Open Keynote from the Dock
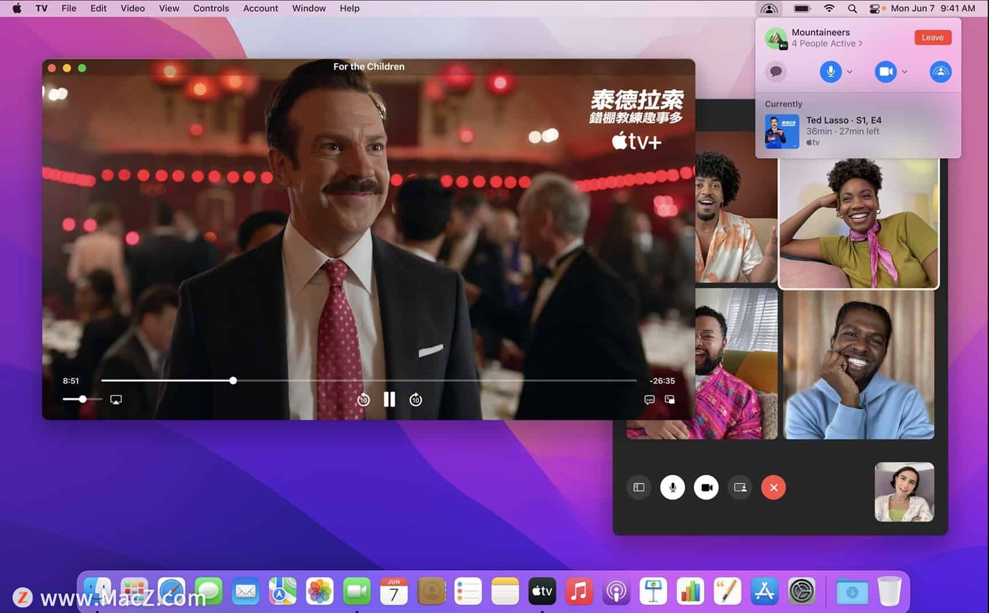Viewport: 989px width, 613px height. 653,591
